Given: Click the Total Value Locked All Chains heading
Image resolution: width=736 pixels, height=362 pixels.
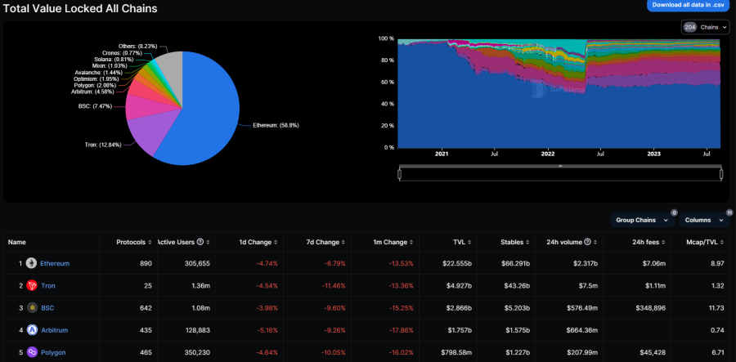Looking at the screenshot, I should [80, 8].
